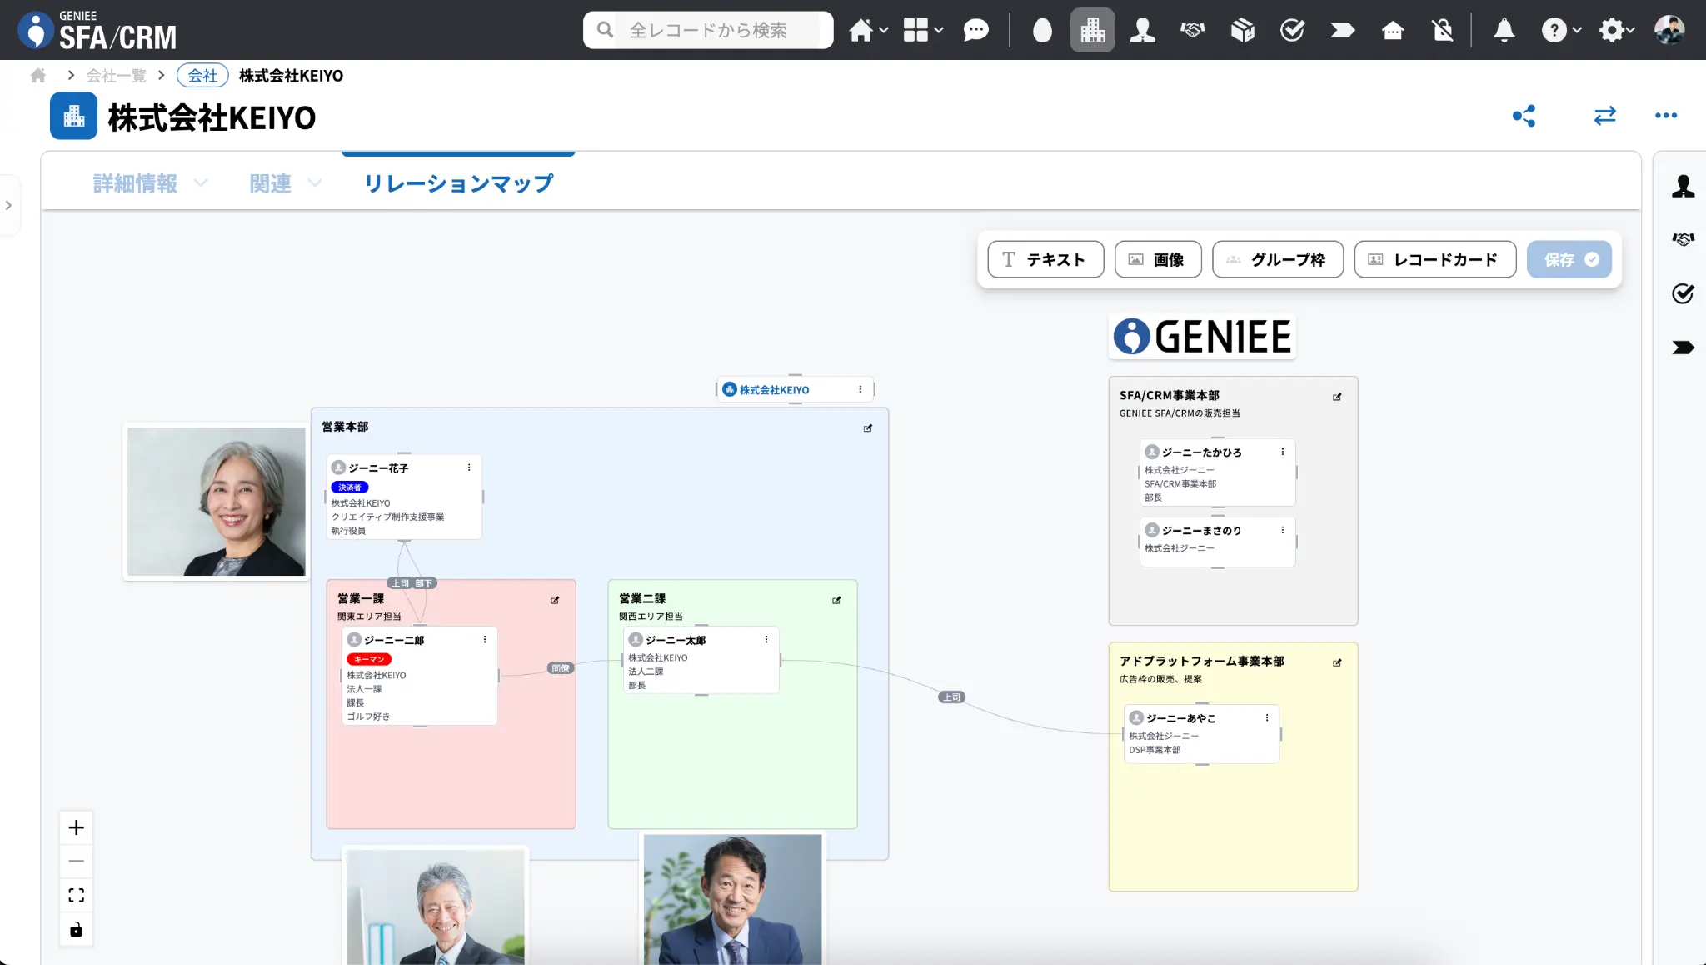1706x965 pixels.
Task: Expand the 詳細情報 tab dropdown arrow
Action: [x=201, y=183]
